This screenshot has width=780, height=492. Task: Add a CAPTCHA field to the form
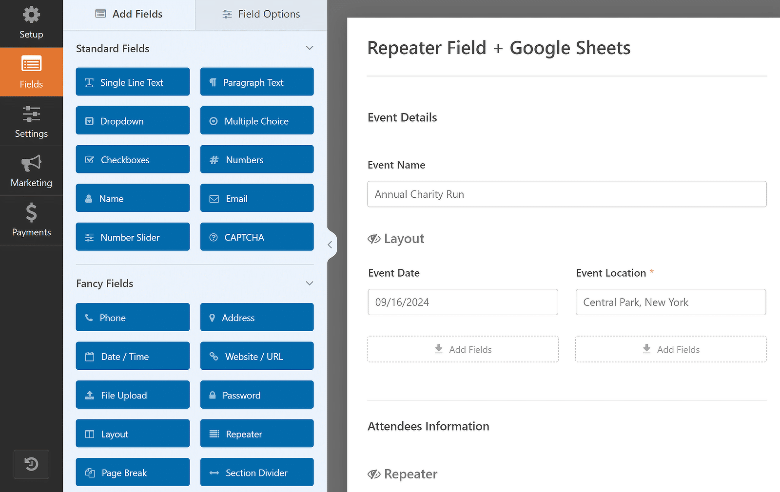point(257,237)
